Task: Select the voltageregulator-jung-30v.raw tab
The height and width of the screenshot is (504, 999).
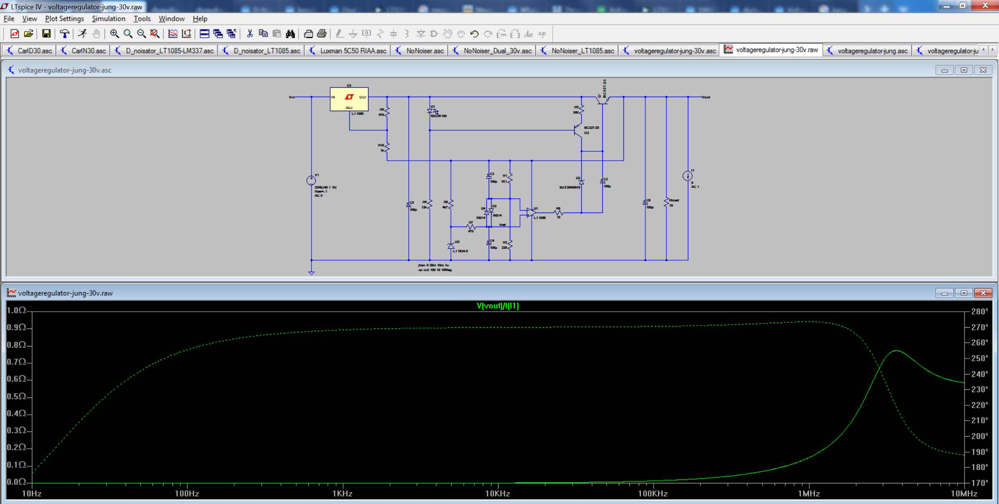Action: point(771,50)
